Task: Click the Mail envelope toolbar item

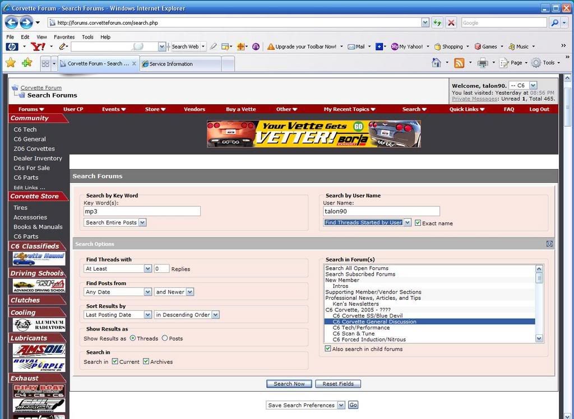Action: point(356,46)
